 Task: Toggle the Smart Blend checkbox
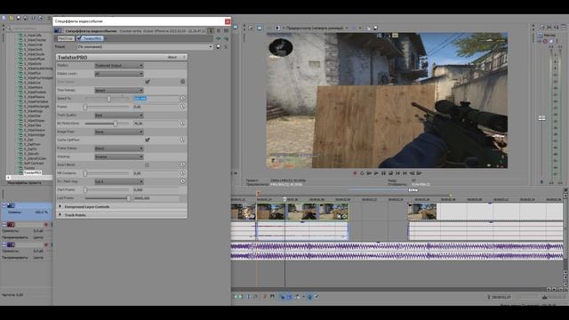point(147,165)
